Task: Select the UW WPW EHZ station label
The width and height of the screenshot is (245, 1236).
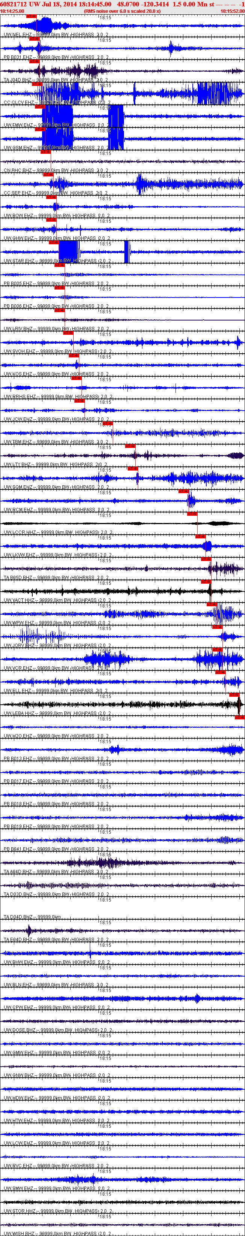Action: (x=56, y=623)
